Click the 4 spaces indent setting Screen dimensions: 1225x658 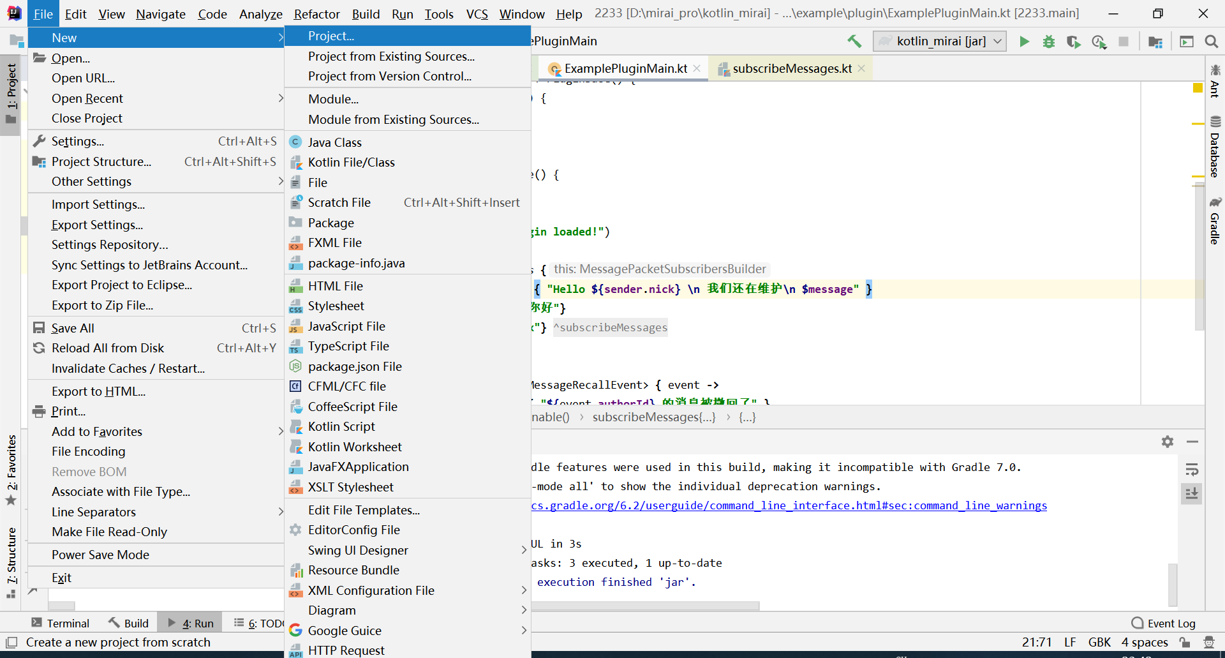click(1145, 643)
